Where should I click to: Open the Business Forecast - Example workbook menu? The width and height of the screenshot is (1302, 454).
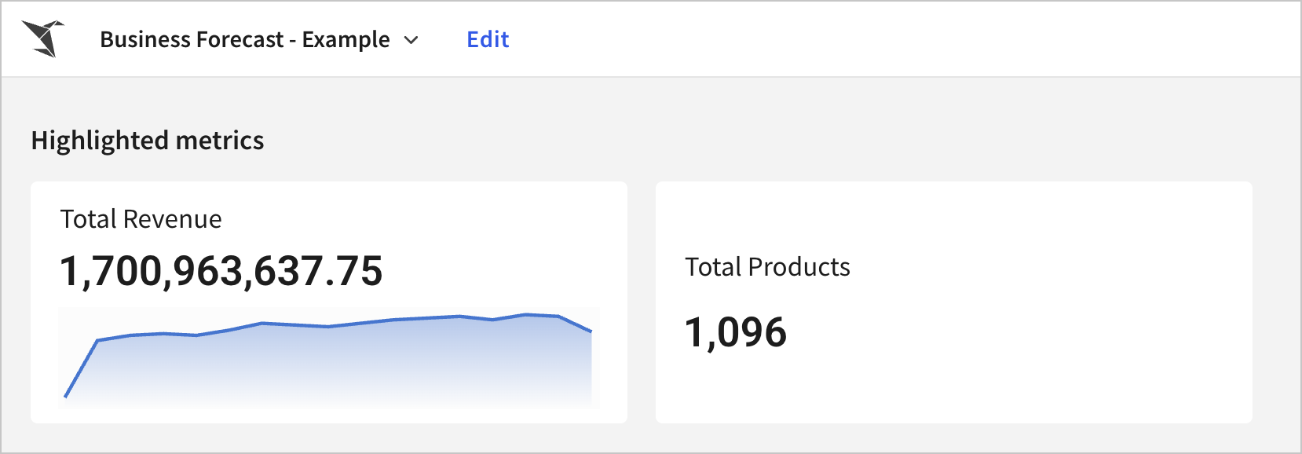[x=259, y=39]
